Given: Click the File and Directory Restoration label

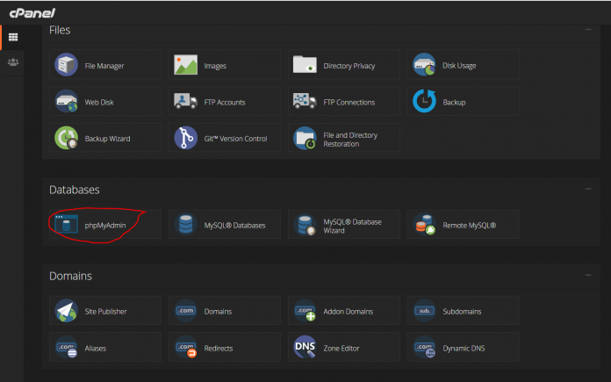Looking at the screenshot, I should pyautogui.click(x=350, y=140).
